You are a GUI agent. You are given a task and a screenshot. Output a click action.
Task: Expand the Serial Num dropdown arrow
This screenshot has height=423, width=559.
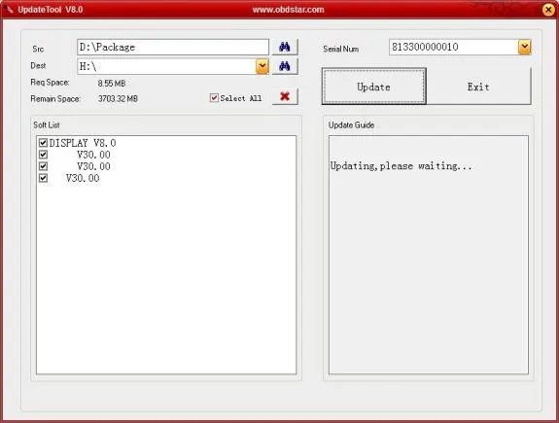point(524,47)
